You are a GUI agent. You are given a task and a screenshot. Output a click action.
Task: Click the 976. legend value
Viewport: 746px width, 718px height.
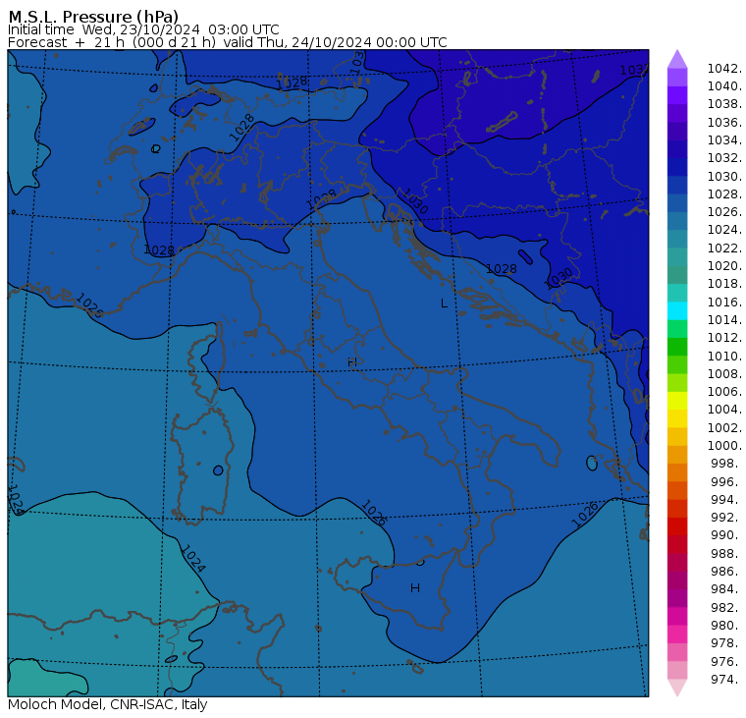coord(726,661)
